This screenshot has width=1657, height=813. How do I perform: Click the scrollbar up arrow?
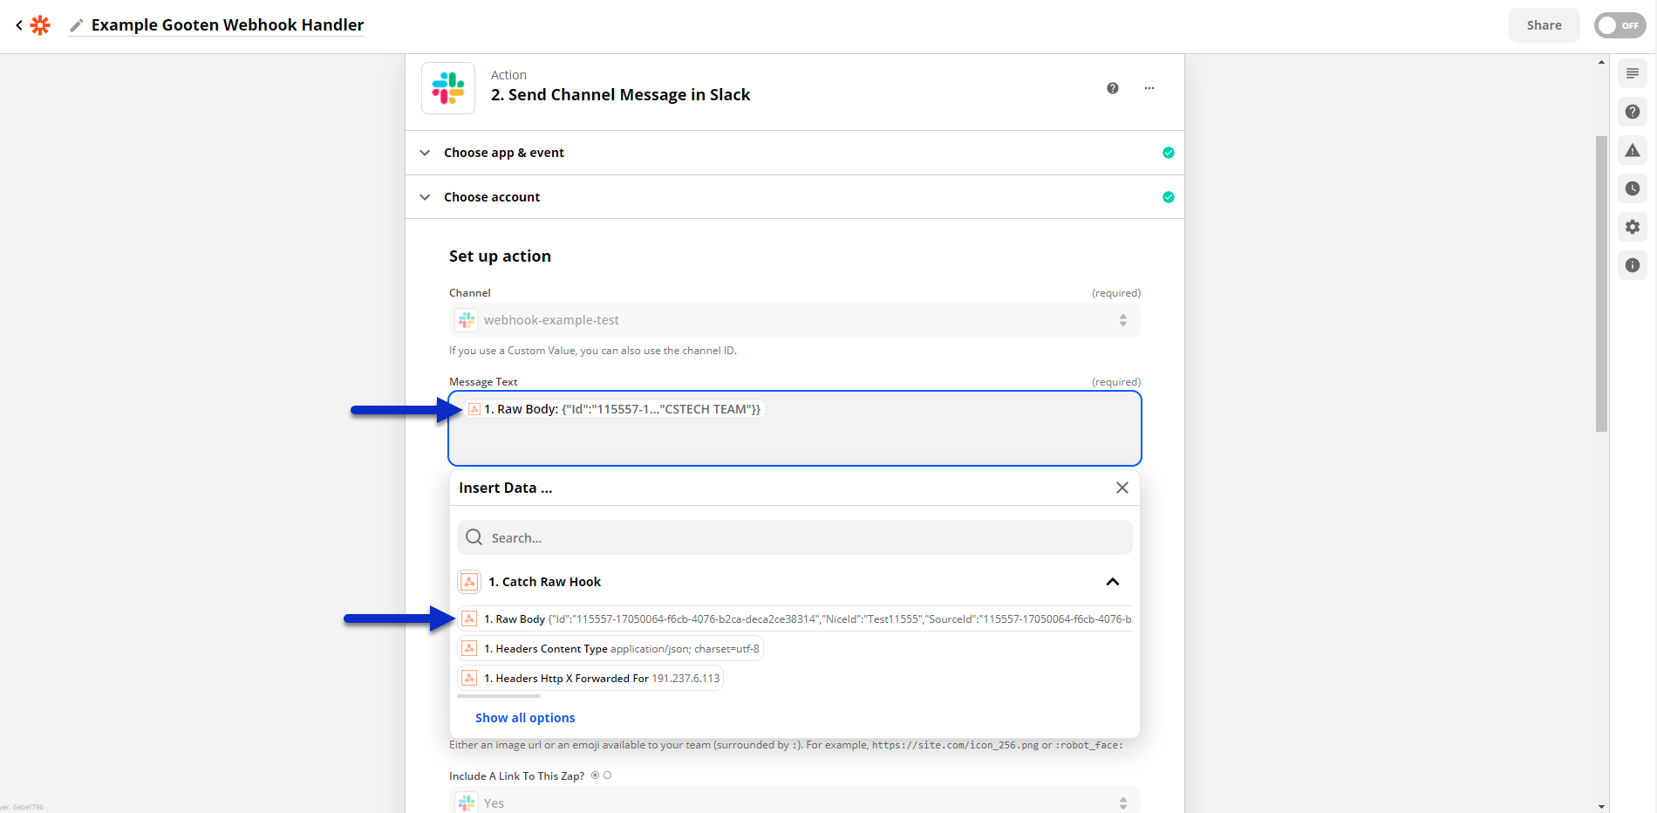[x=1601, y=62]
